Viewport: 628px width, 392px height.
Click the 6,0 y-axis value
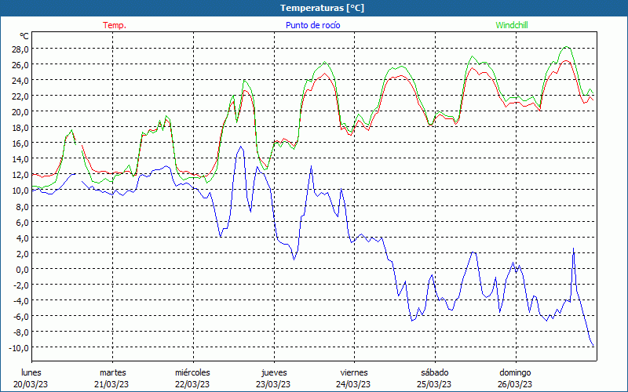pyautogui.click(x=23, y=222)
